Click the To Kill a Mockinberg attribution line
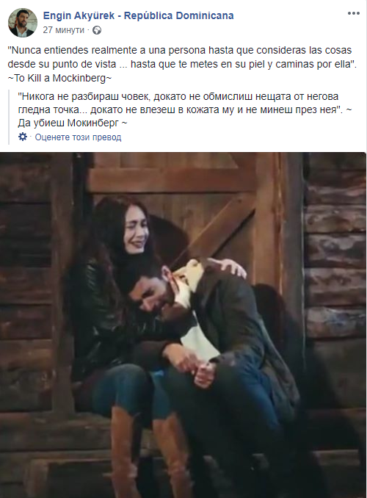 (x=59, y=78)
